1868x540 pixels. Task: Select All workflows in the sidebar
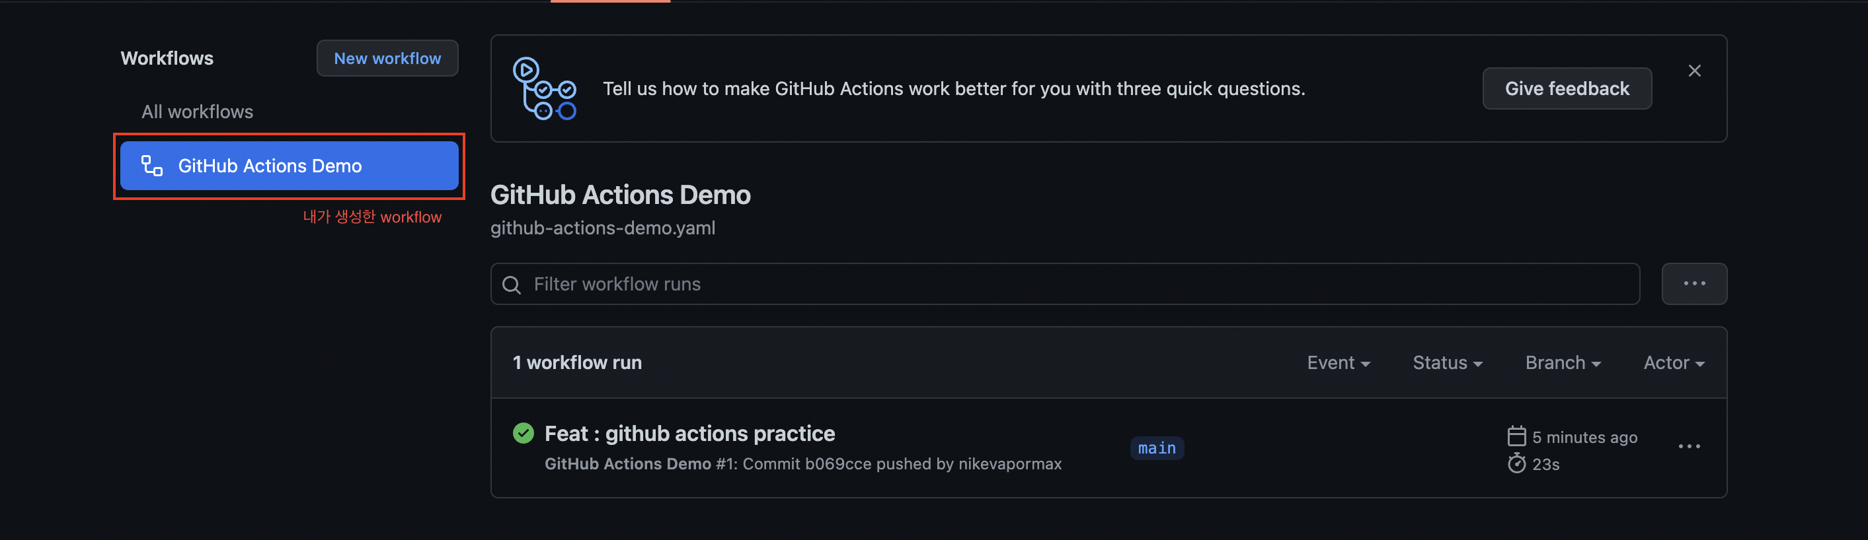197,112
